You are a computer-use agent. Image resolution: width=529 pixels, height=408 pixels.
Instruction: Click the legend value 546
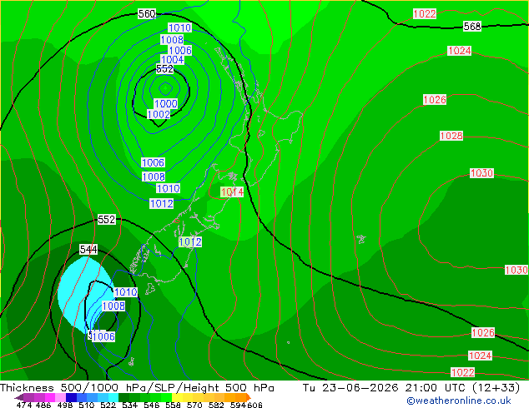point(152,405)
